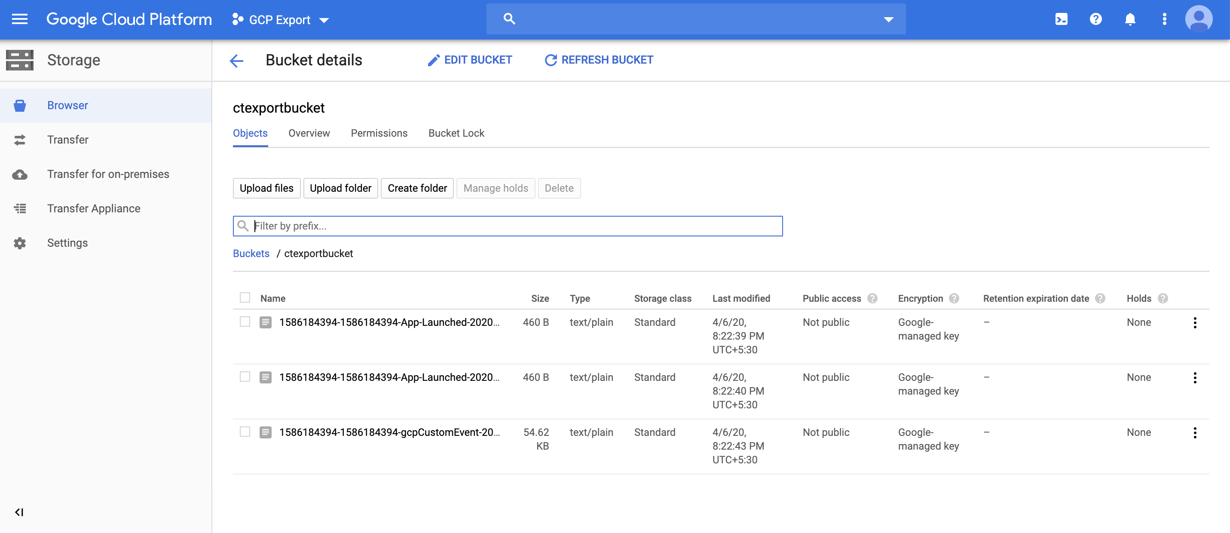1230x533 pixels.
Task: Select checkbox for object modified 8:22:40 PM
Action: coord(245,377)
